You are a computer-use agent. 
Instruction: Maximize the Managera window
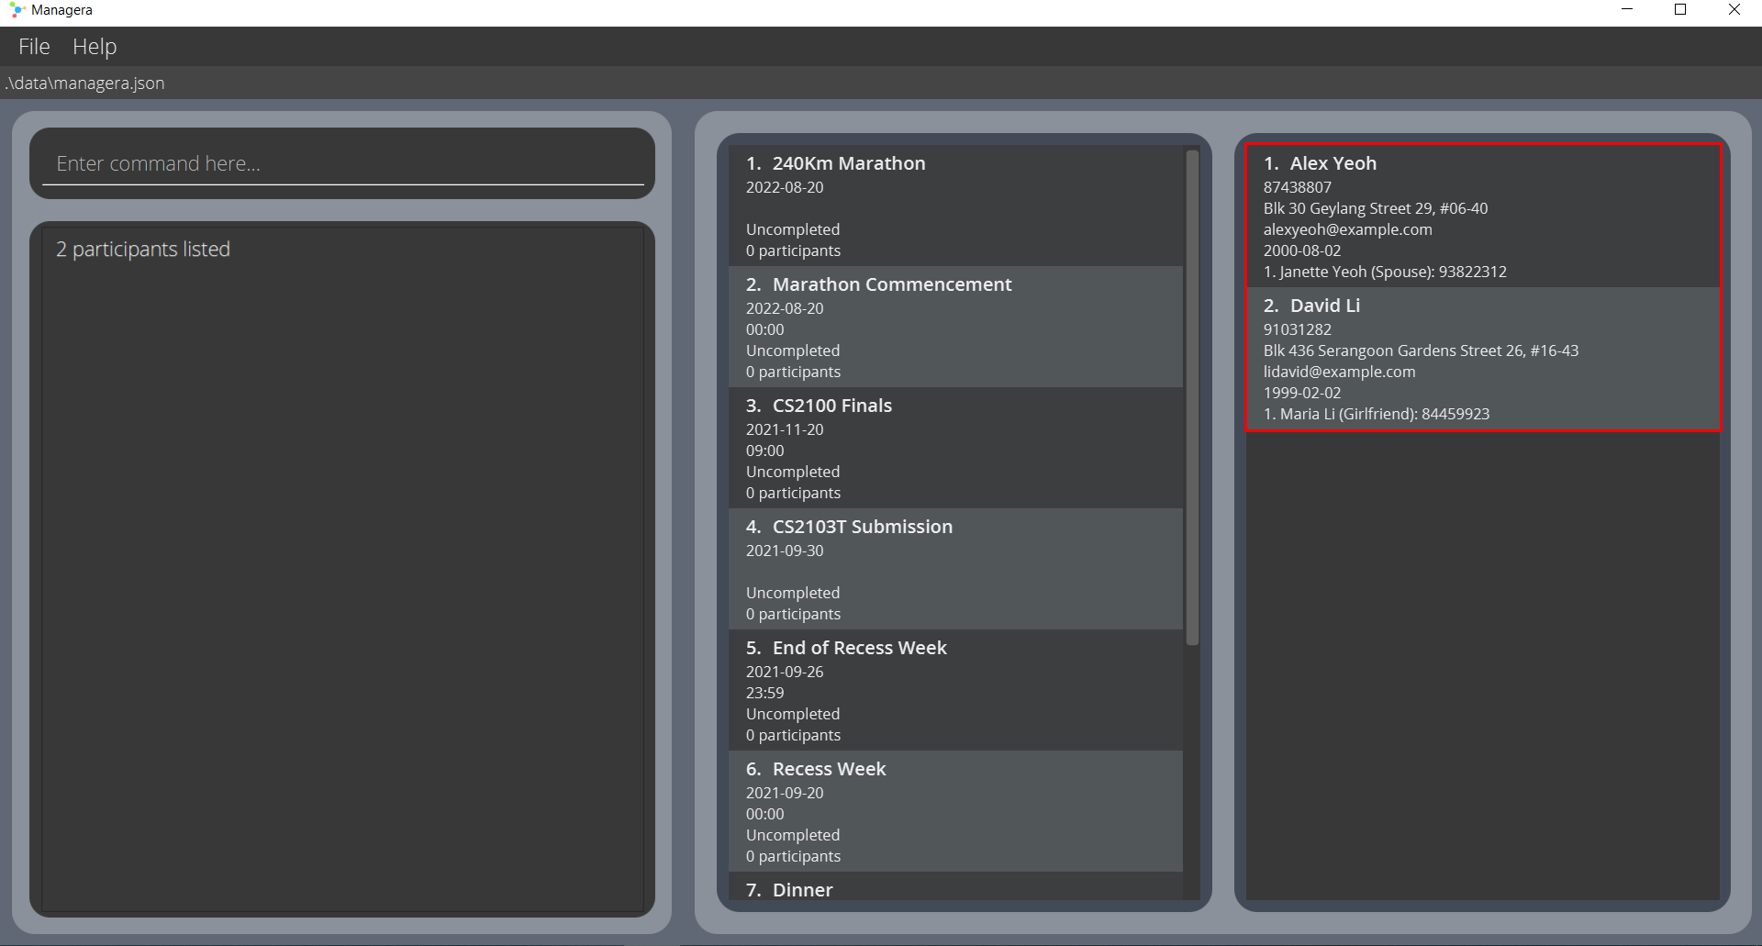tap(1680, 10)
